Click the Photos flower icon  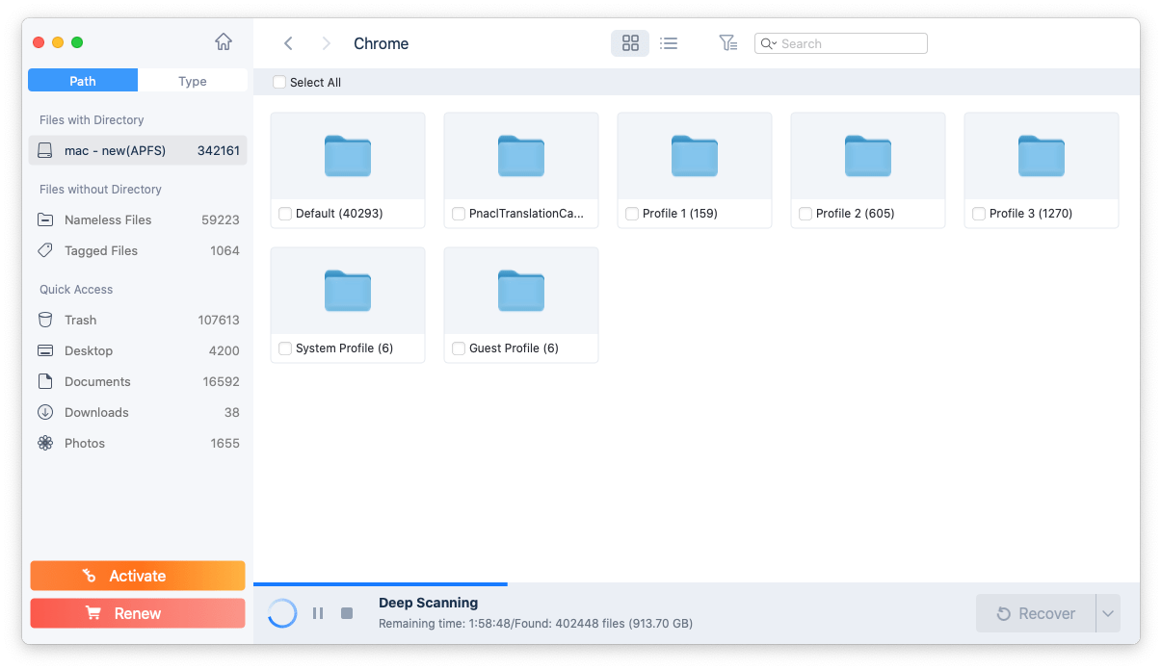[45, 443]
